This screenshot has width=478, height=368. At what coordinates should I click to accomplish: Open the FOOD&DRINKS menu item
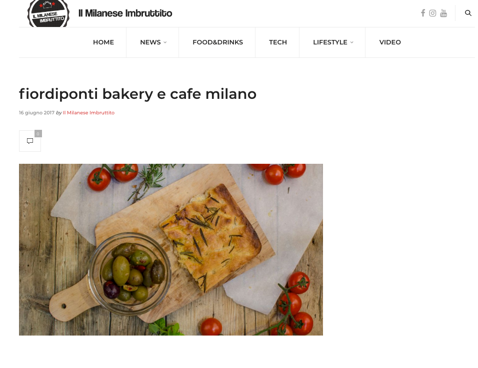[x=217, y=42]
